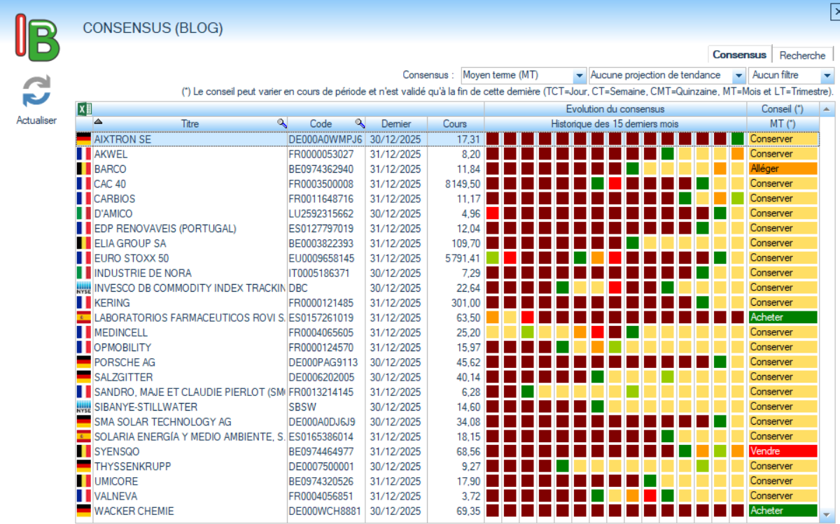Screen dimensions: 840x524
Task: Click the scroll up arrow of the table
Action: pyautogui.click(x=827, y=109)
